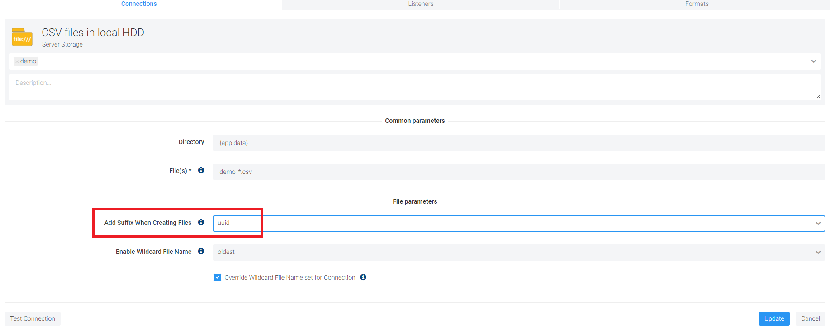Click the blue Update button
Image resolution: width=830 pixels, height=332 pixels.
pos(774,318)
